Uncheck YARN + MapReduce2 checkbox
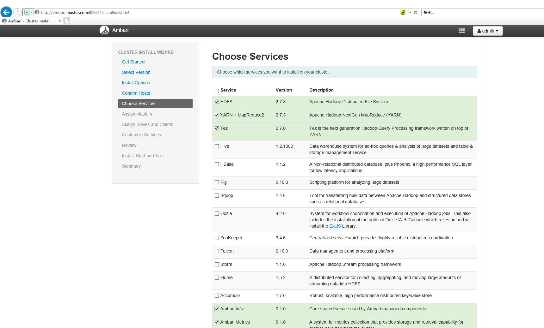The width and height of the screenshot is (544, 328). pos(217,115)
